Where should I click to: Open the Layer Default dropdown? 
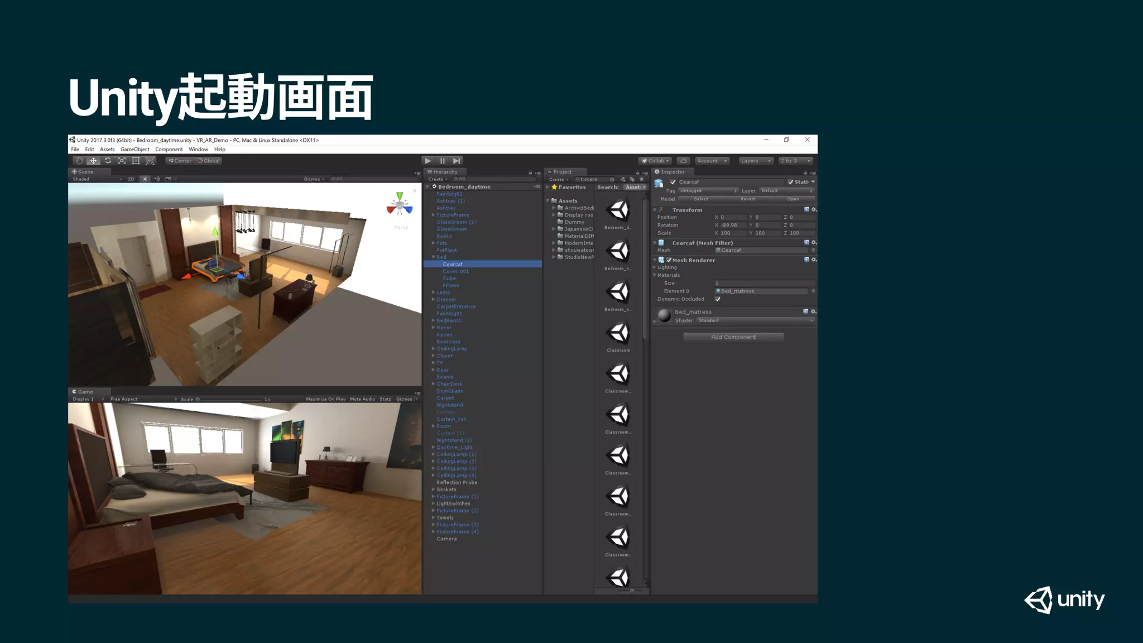tap(787, 191)
